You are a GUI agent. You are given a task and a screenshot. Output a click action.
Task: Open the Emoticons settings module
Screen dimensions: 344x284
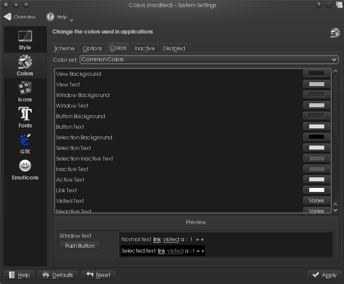tap(25, 170)
